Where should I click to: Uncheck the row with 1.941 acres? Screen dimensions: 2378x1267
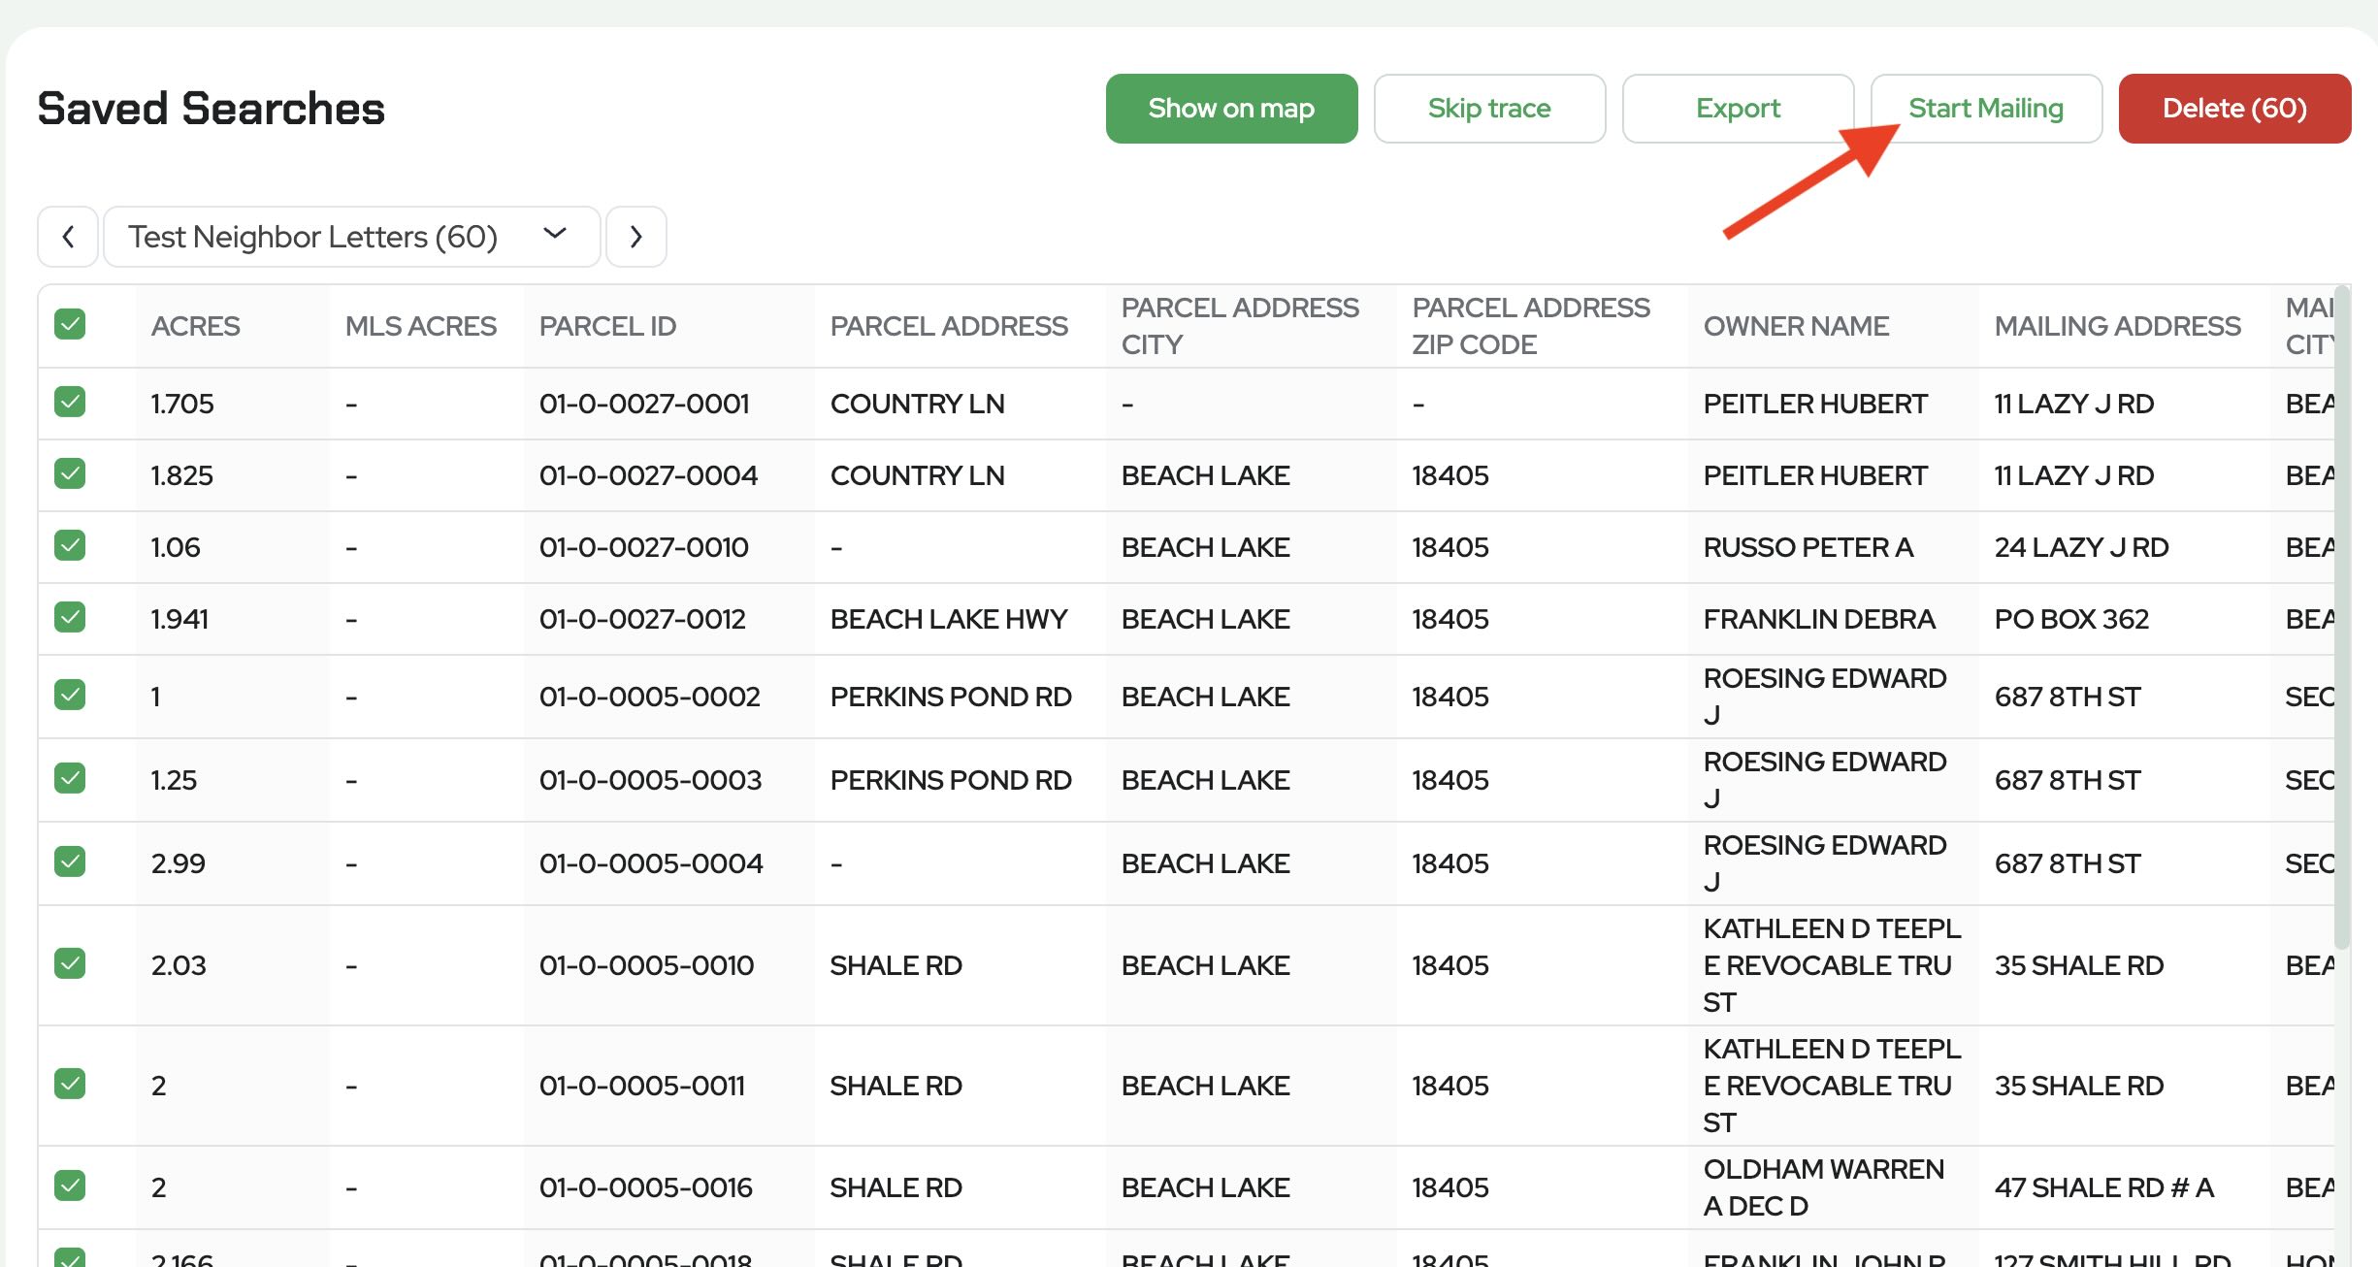click(70, 617)
